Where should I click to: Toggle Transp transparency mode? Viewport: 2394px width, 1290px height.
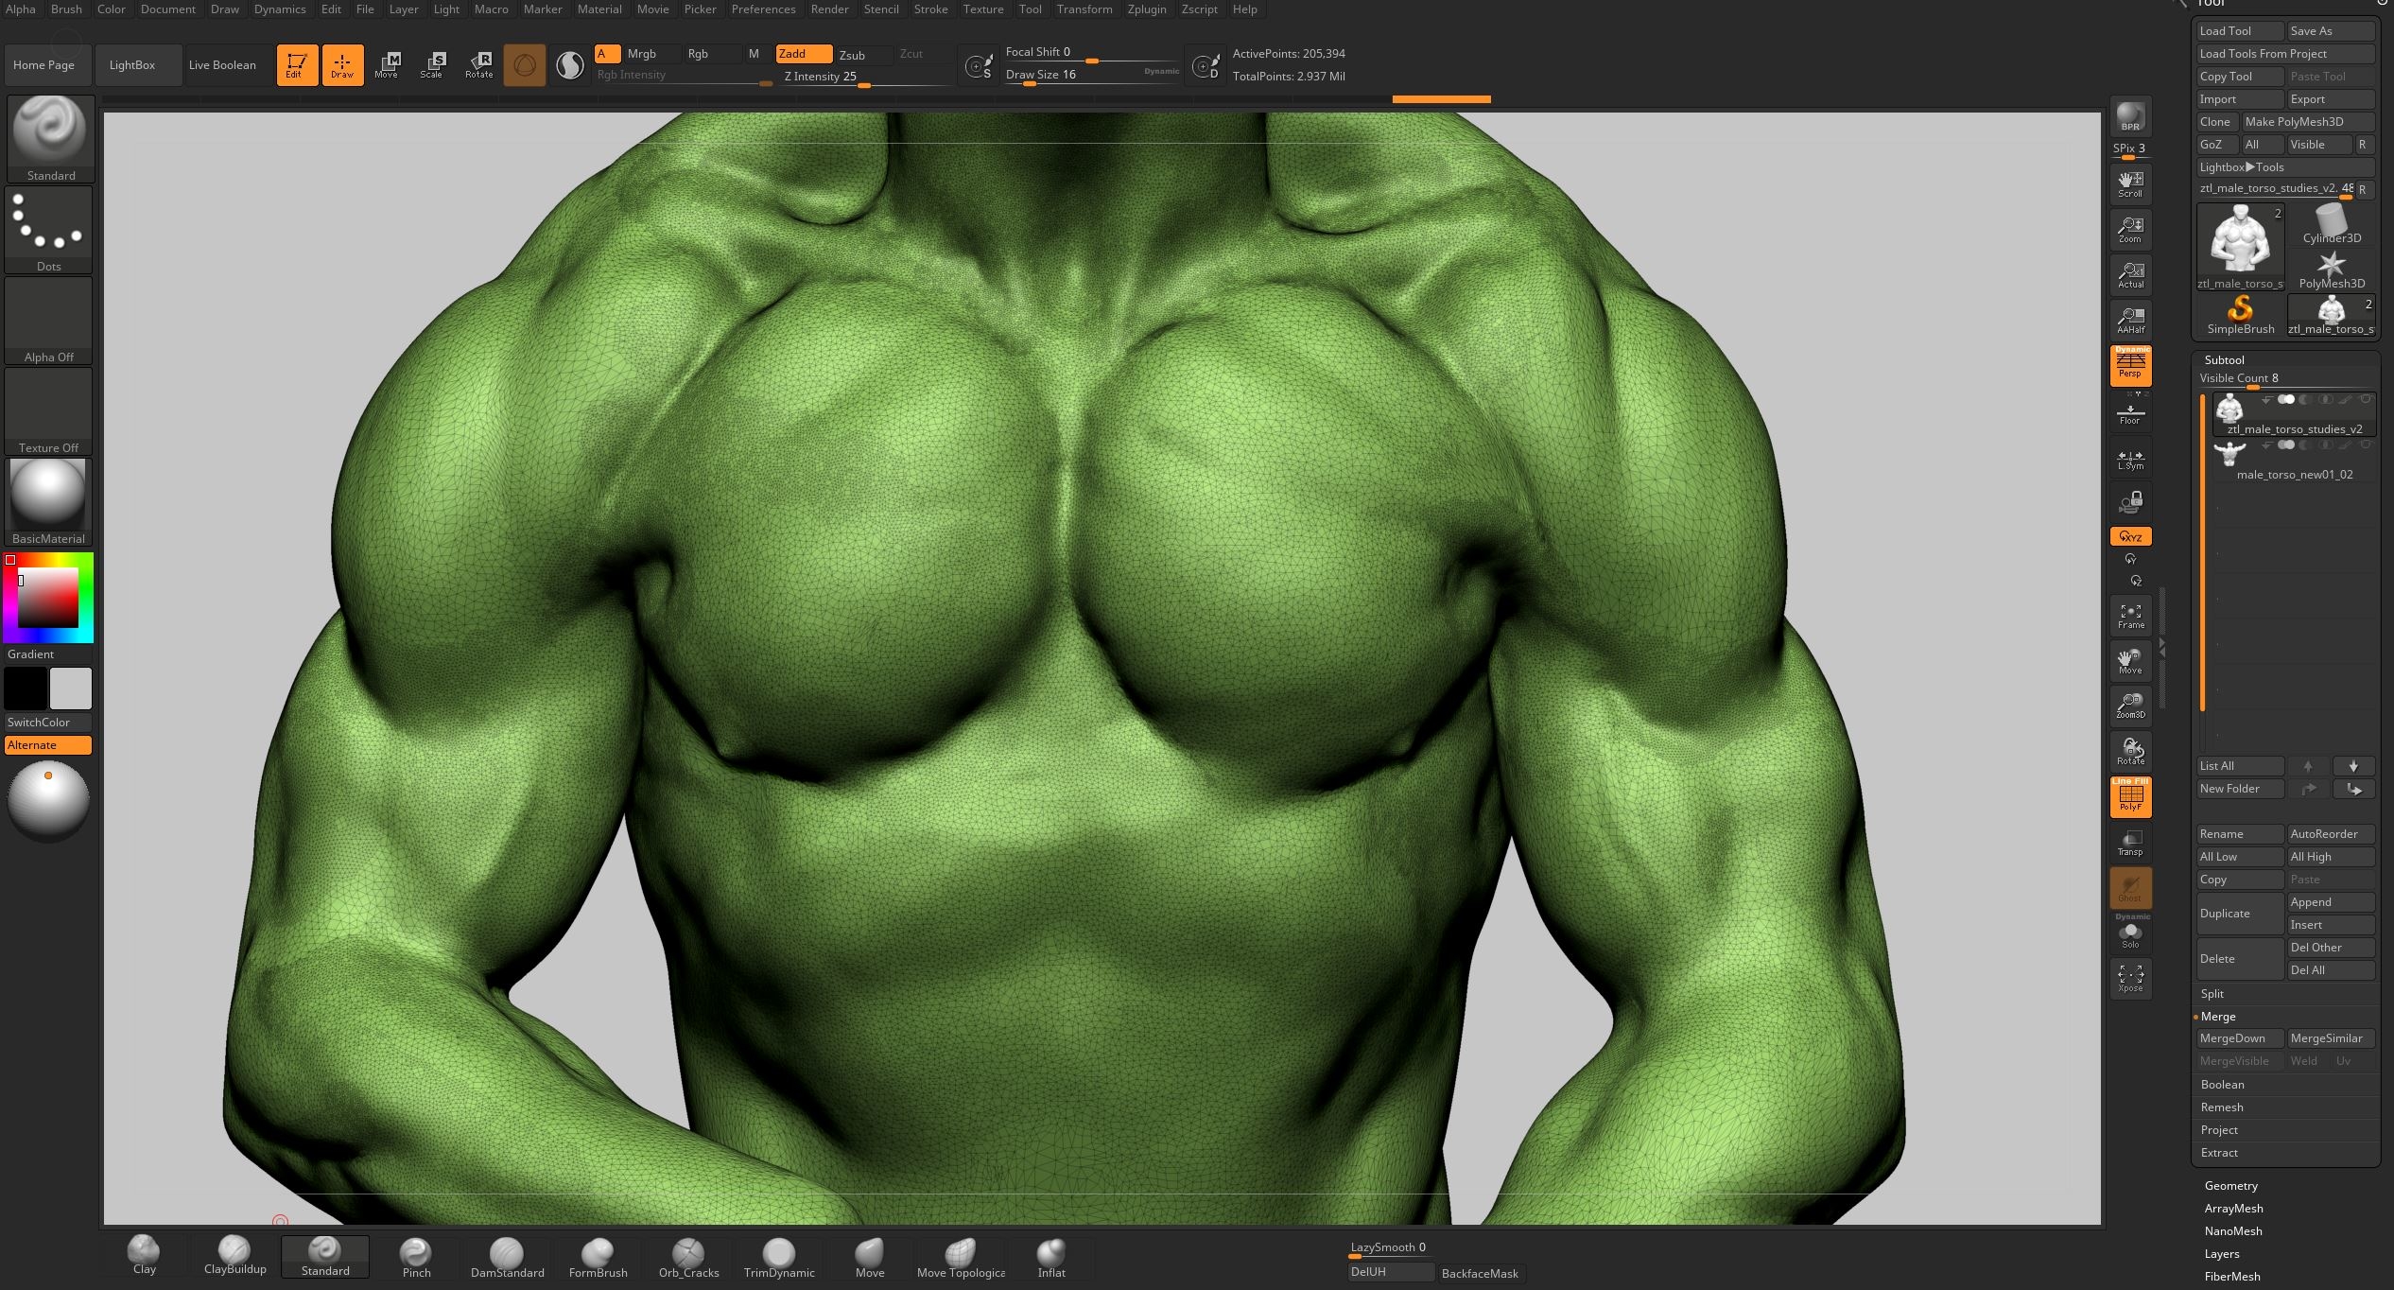point(2130,843)
